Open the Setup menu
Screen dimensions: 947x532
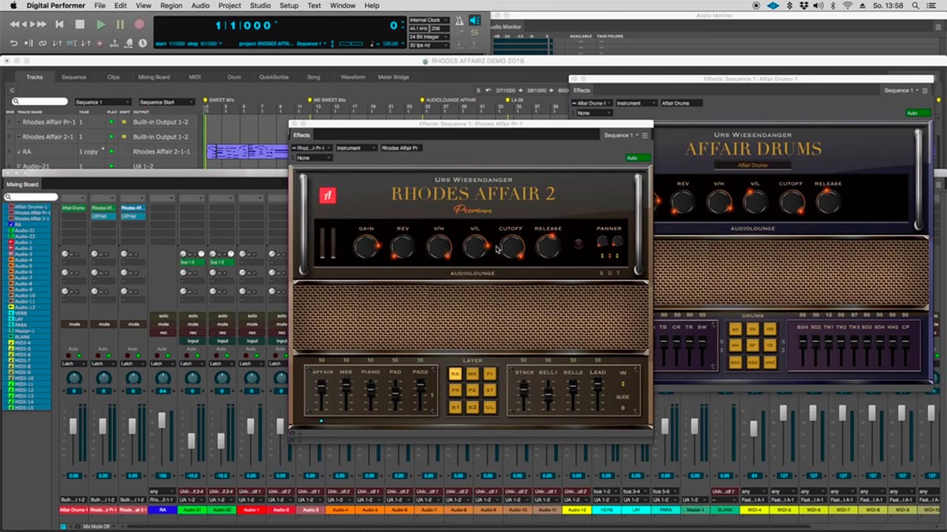click(289, 6)
